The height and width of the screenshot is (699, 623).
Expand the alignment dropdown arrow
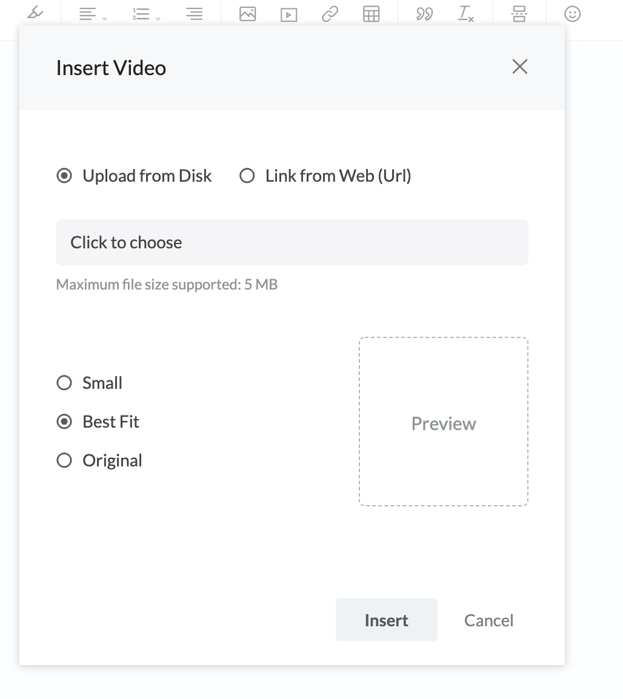[105, 19]
